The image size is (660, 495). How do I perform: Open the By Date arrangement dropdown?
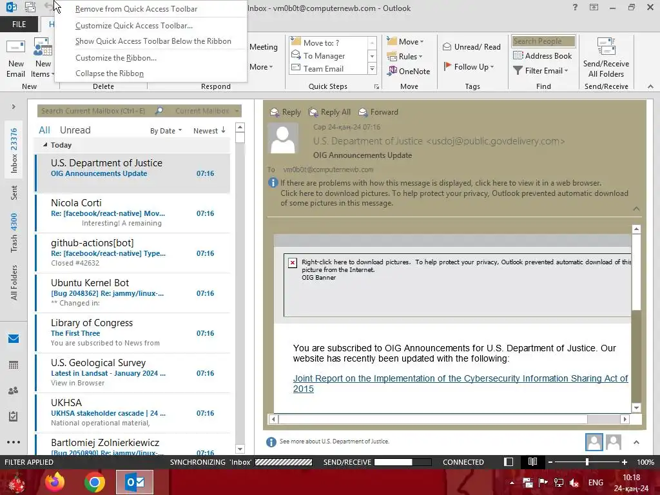(166, 130)
